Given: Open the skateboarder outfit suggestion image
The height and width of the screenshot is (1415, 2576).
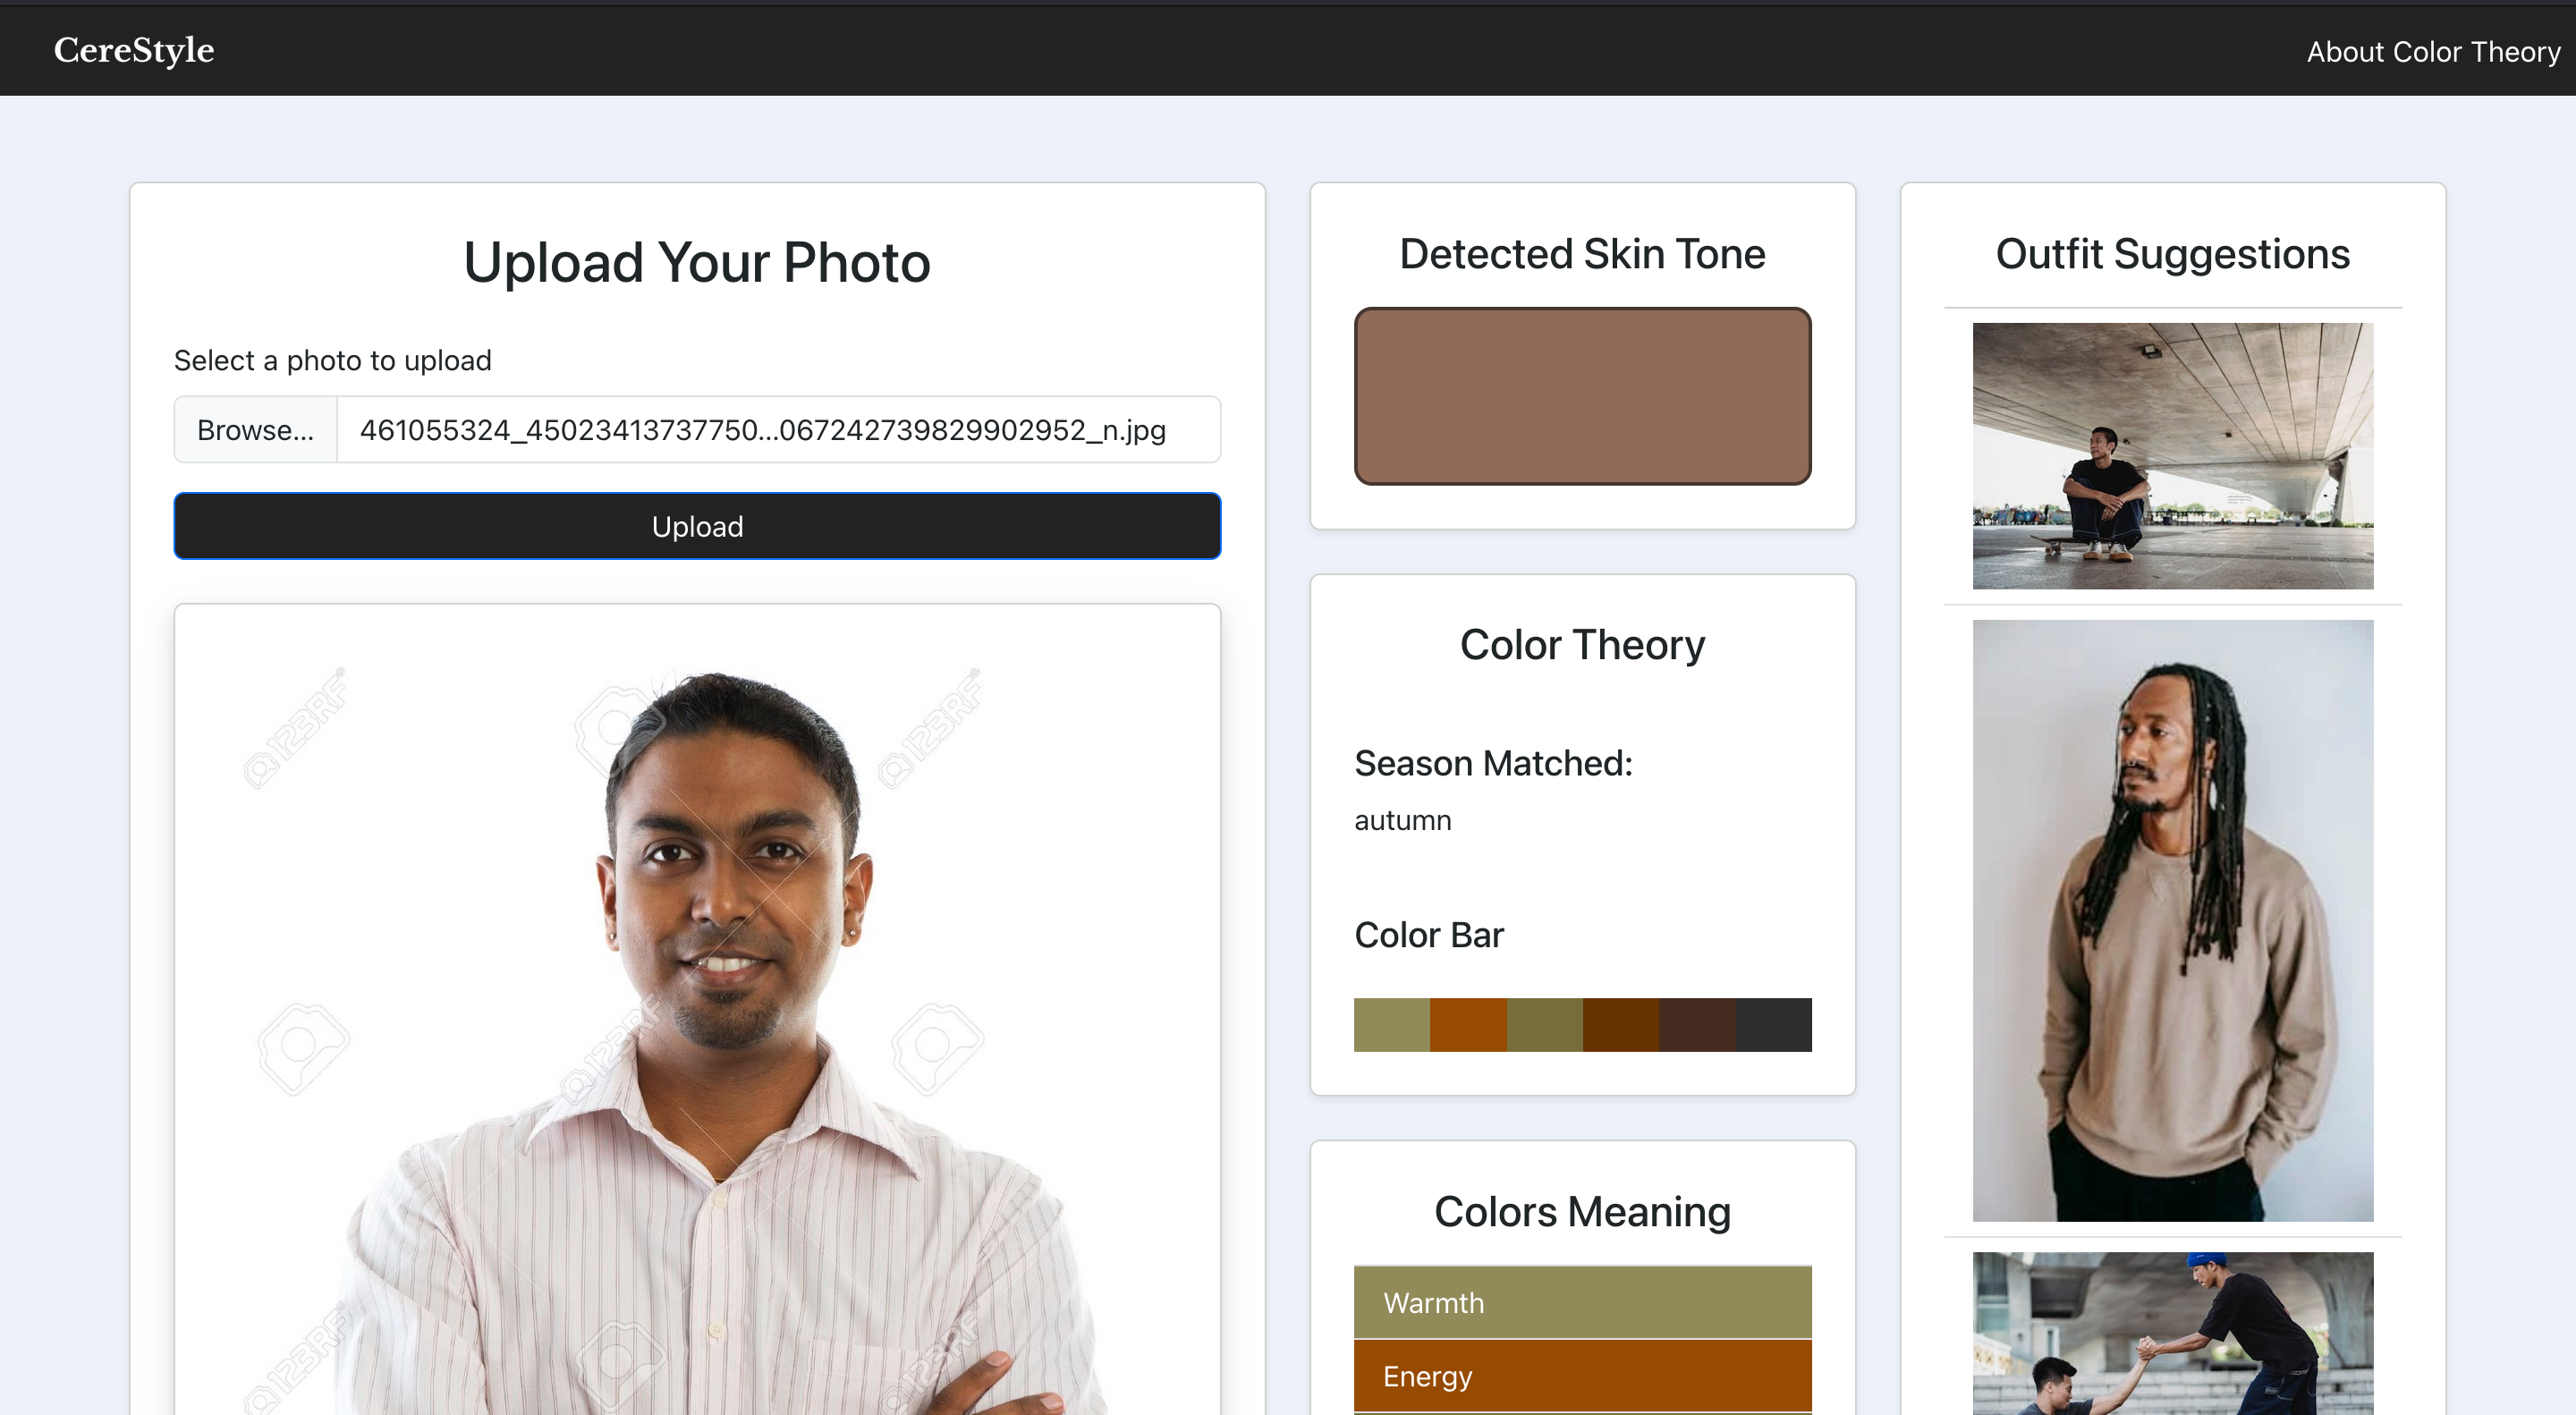Looking at the screenshot, I should tap(2172, 456).
